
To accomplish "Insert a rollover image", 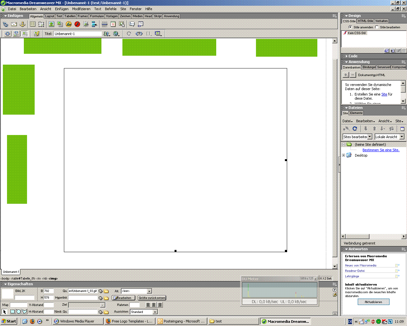I will pyautogui.click(x=86, y=24).
